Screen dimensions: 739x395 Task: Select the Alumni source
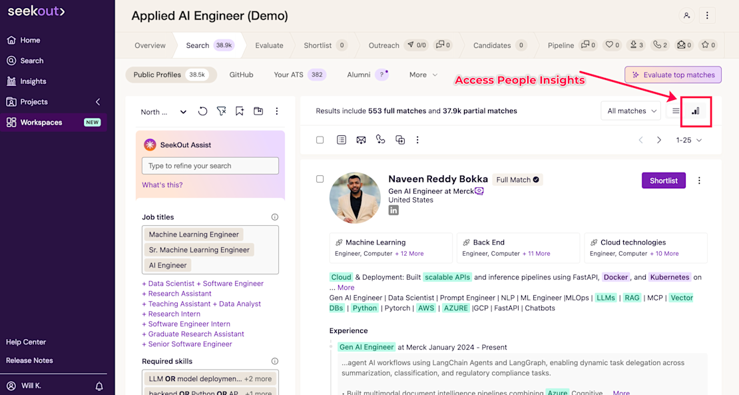pyautogui.click(x=368, y=75)
